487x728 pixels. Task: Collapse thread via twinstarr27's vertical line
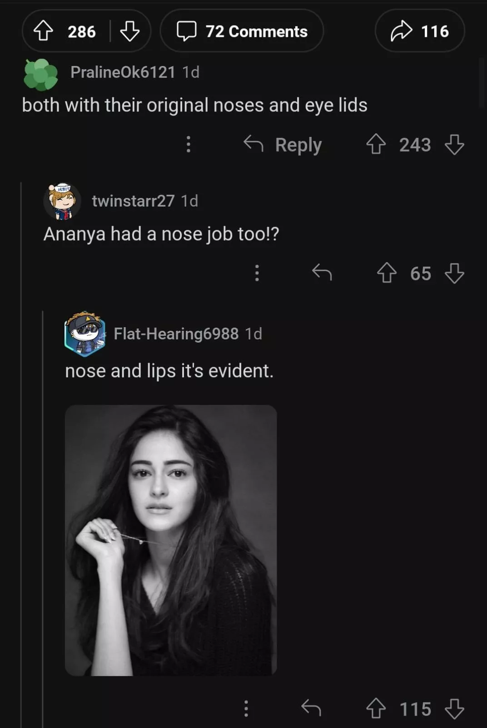21,455
